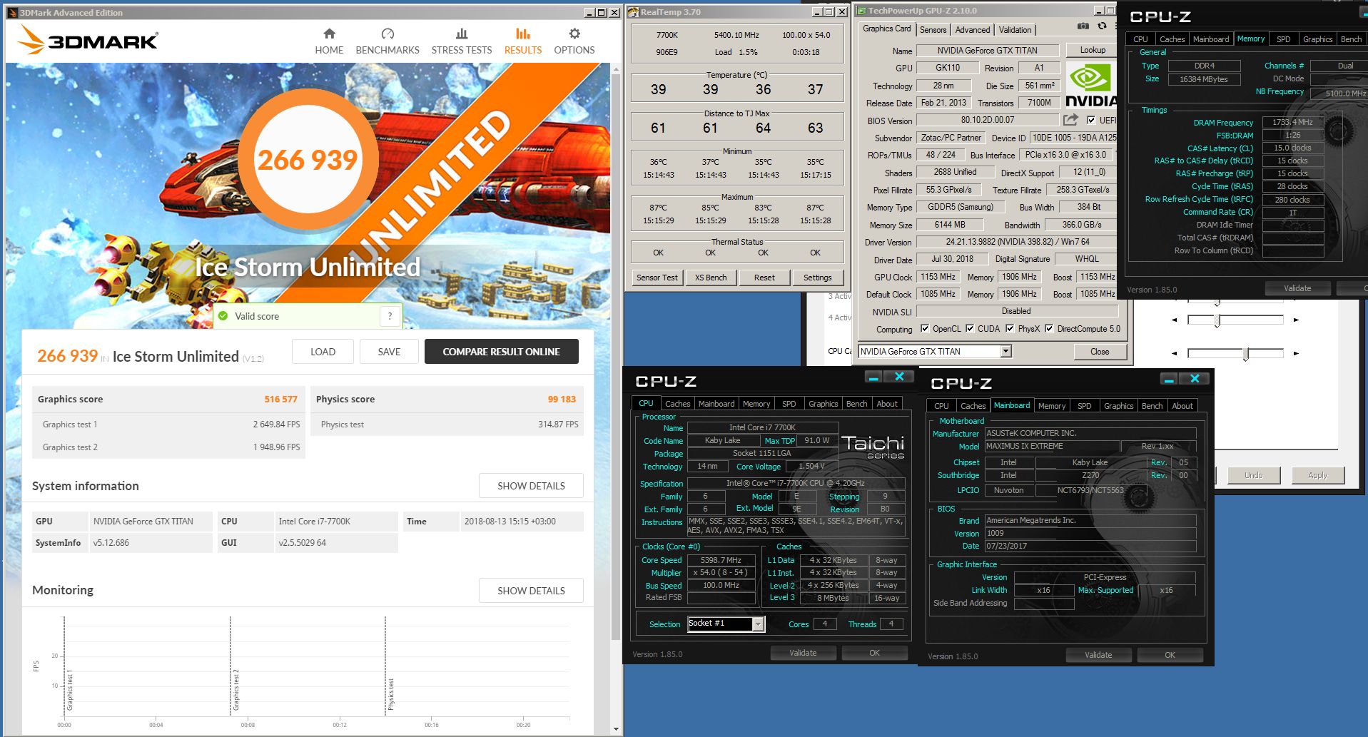Viewport: 1368px width, 737px height.
Task: Click scroll-down arrow in 3DMark window
Action: (616, 729)
